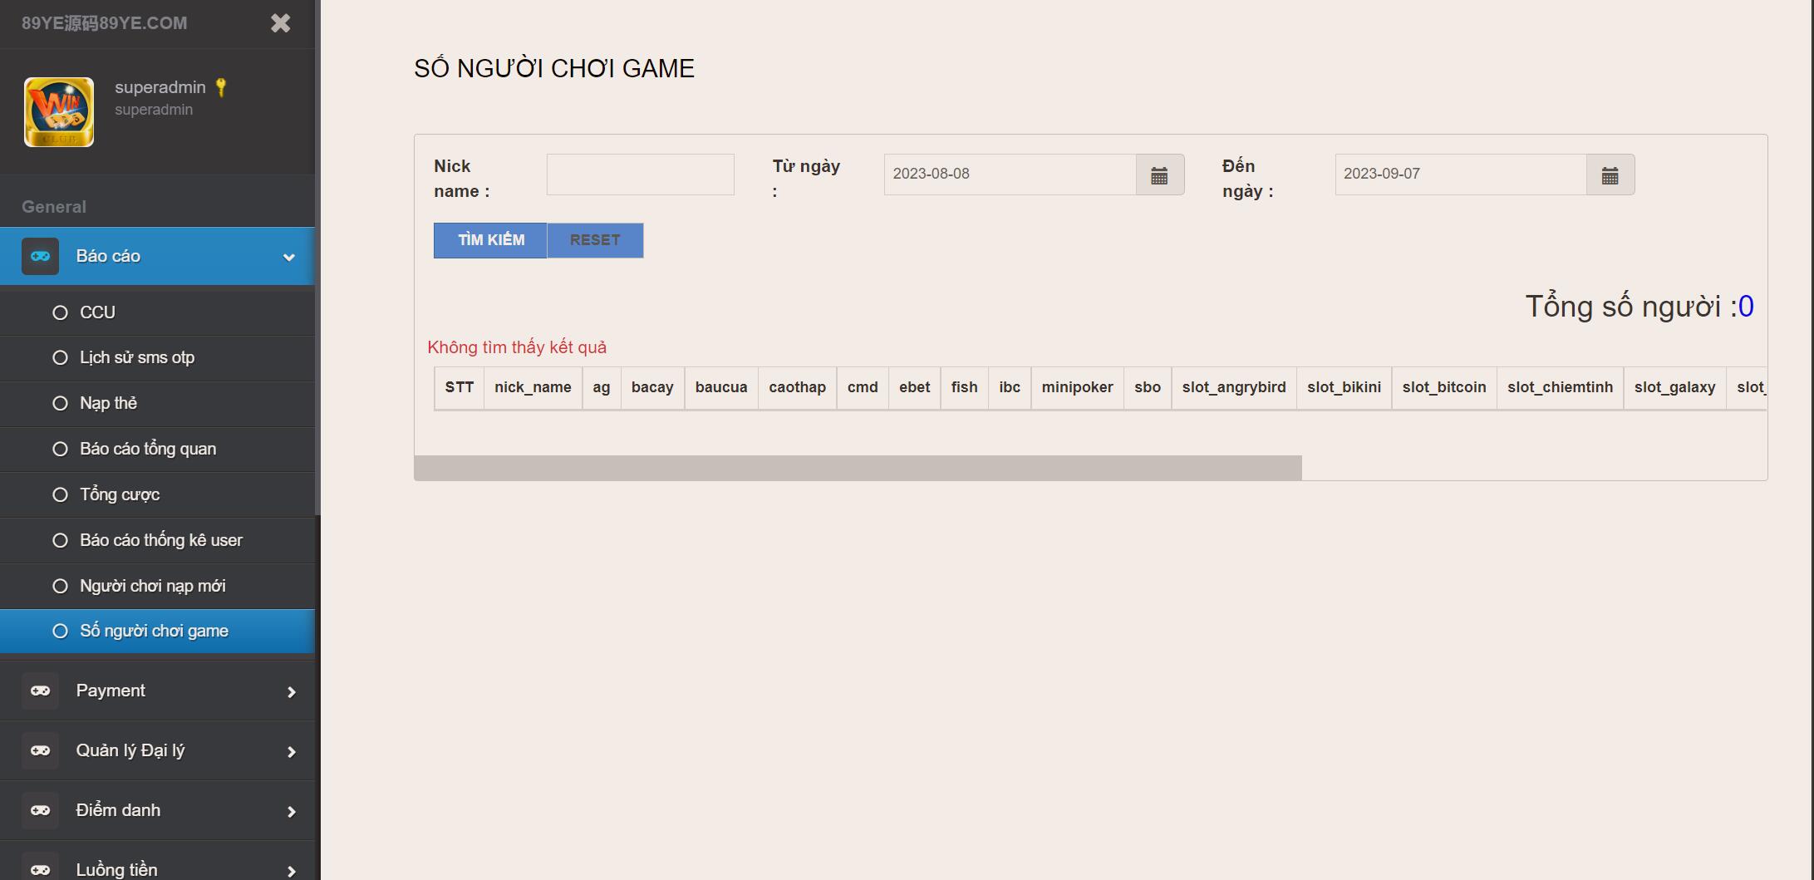Click the WIN club avatar image
The height and width of the screenshot is (880, 1814).
59,112
